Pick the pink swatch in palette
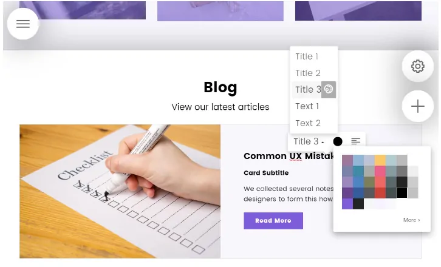The width and height of the screenshot is (441, 267). [380, 171]
